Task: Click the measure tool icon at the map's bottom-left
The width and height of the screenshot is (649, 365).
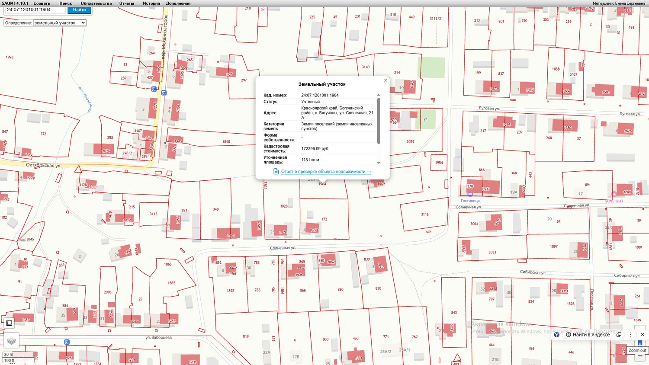Action: pyautogui.click(x=9, y=323)
